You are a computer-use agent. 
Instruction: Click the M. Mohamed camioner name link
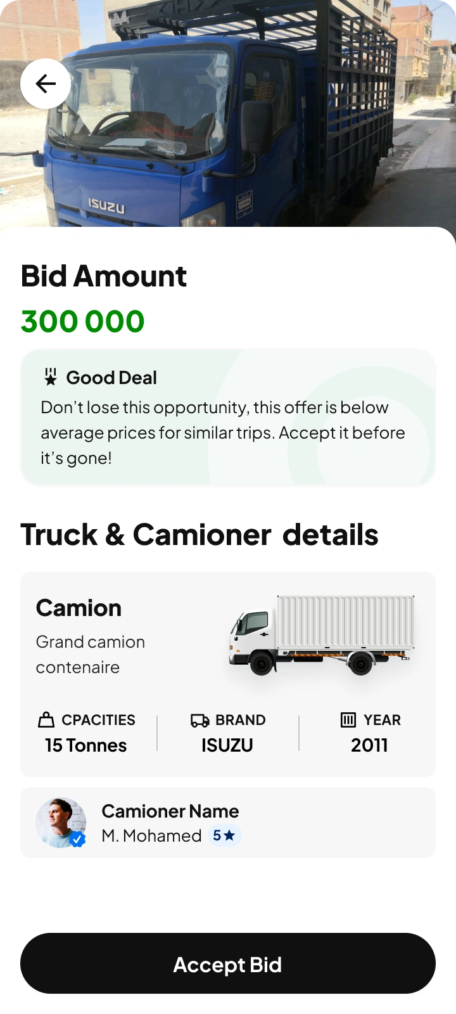tap(151, 836)
